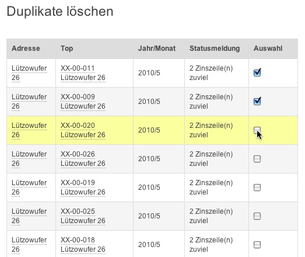Open the XX-00-018 Lützowufer 26 top link
This screenshot has height=257, width=305.
click(x=83, y=245)
